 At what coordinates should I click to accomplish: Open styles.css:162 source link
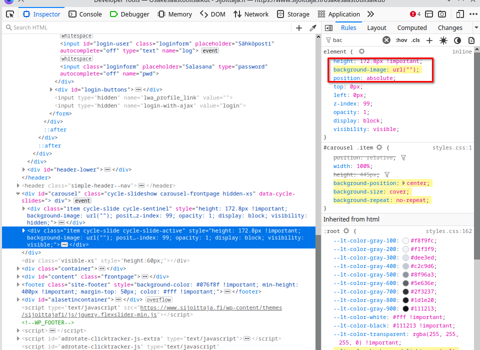point(449,231)
